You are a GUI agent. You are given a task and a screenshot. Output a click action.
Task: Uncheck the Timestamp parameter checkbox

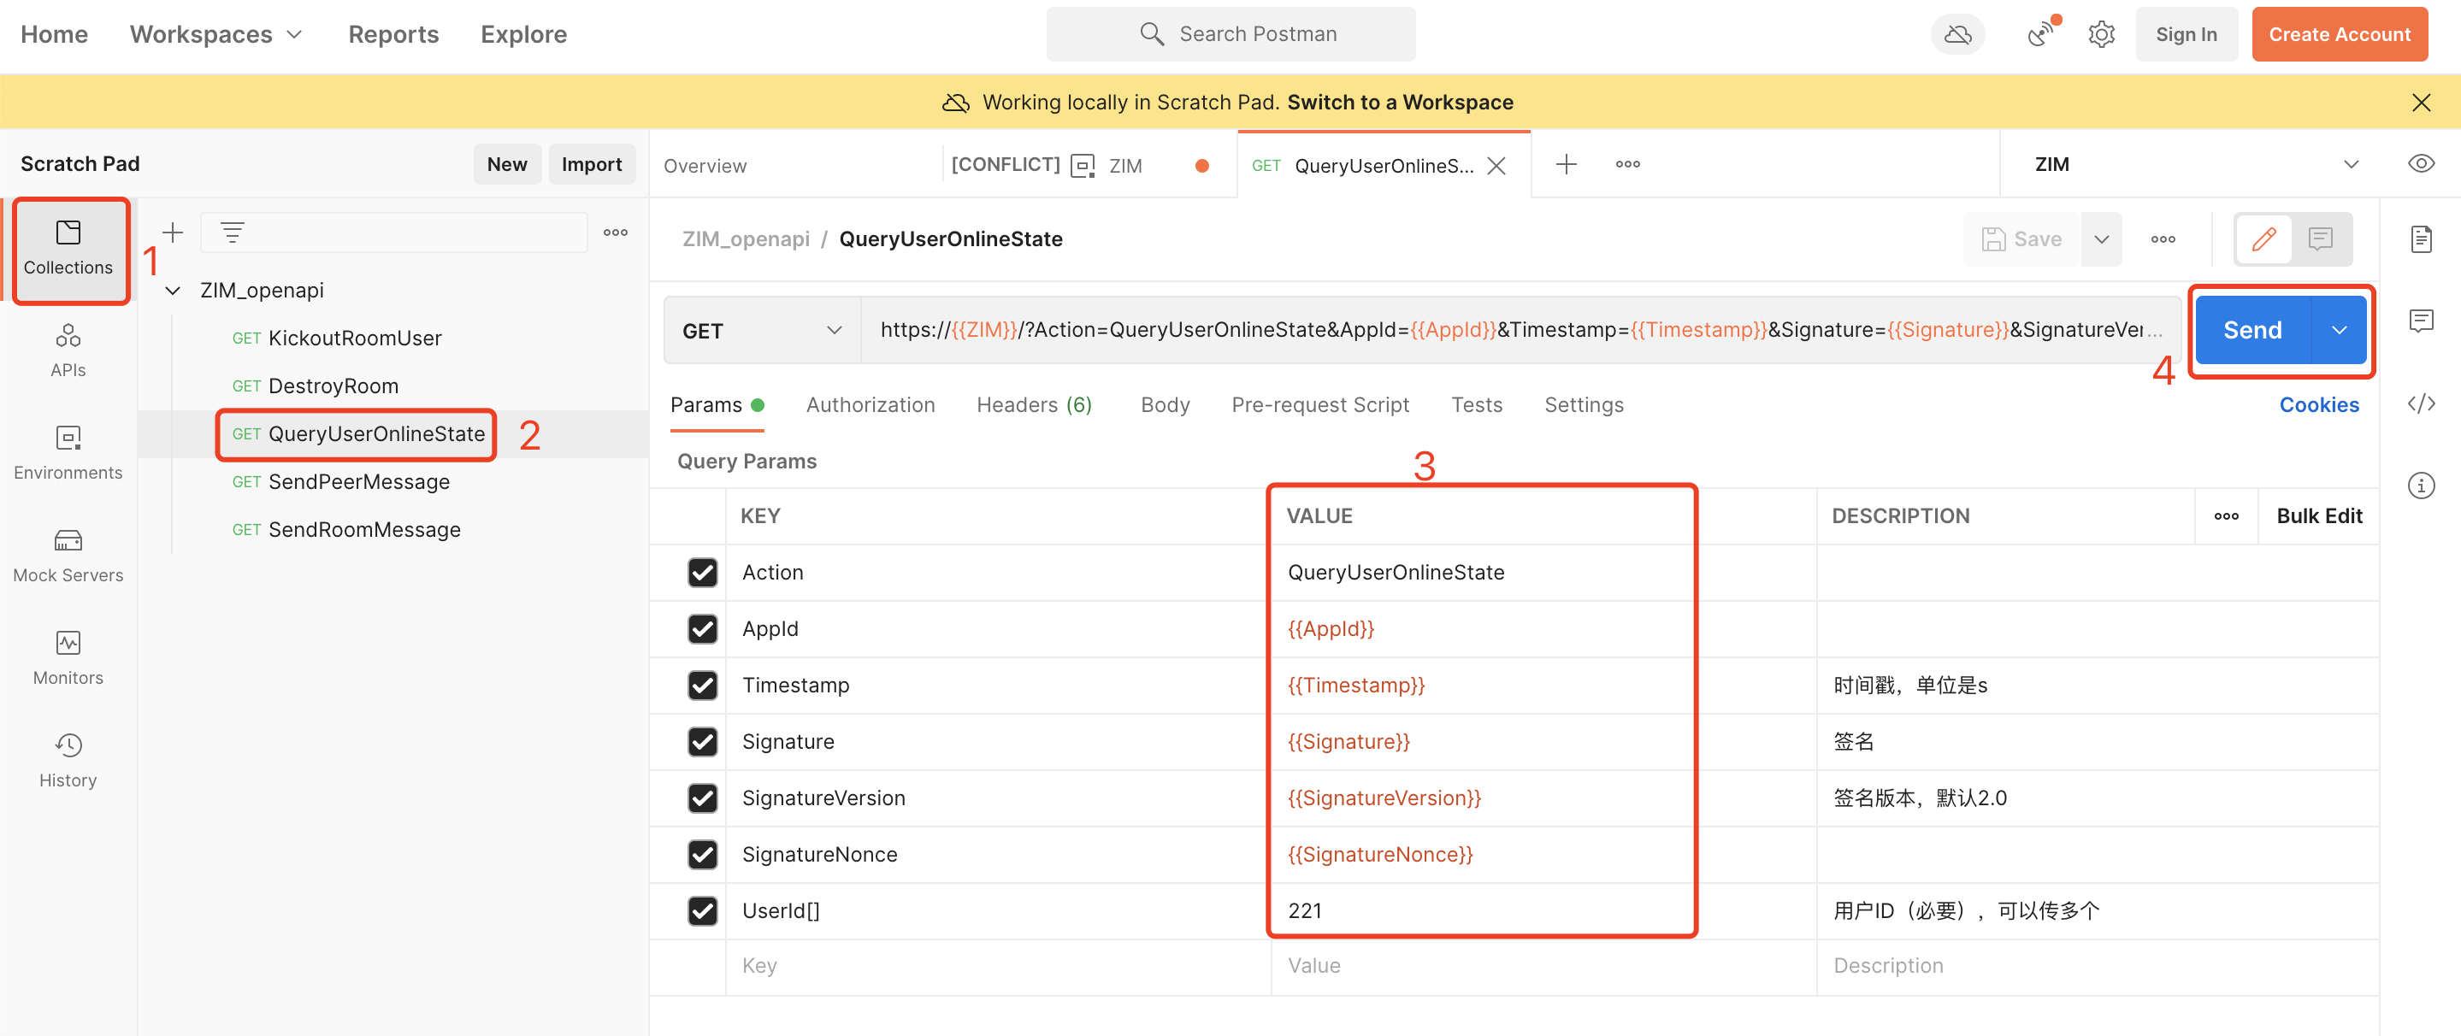(x=702, y=685)
